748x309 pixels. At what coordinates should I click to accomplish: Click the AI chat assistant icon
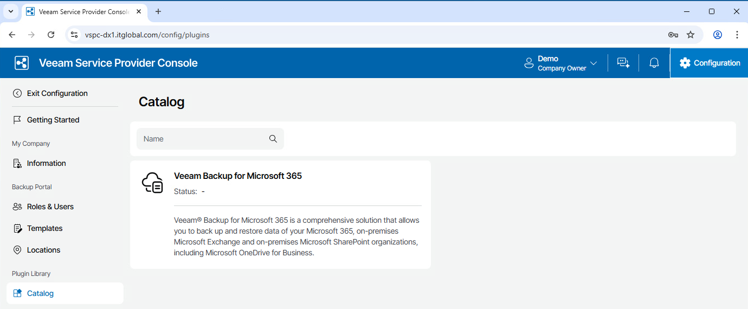[x=623, y=63]
